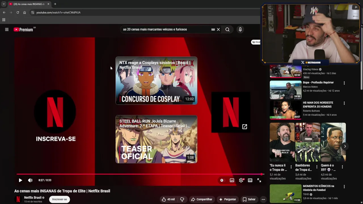Open options for Quem é o X9 short
The width and height of the screenshot is (363, 204).
(342, 167)
